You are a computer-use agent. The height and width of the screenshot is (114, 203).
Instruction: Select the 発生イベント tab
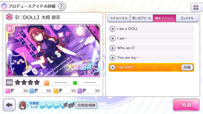[164, 18]
